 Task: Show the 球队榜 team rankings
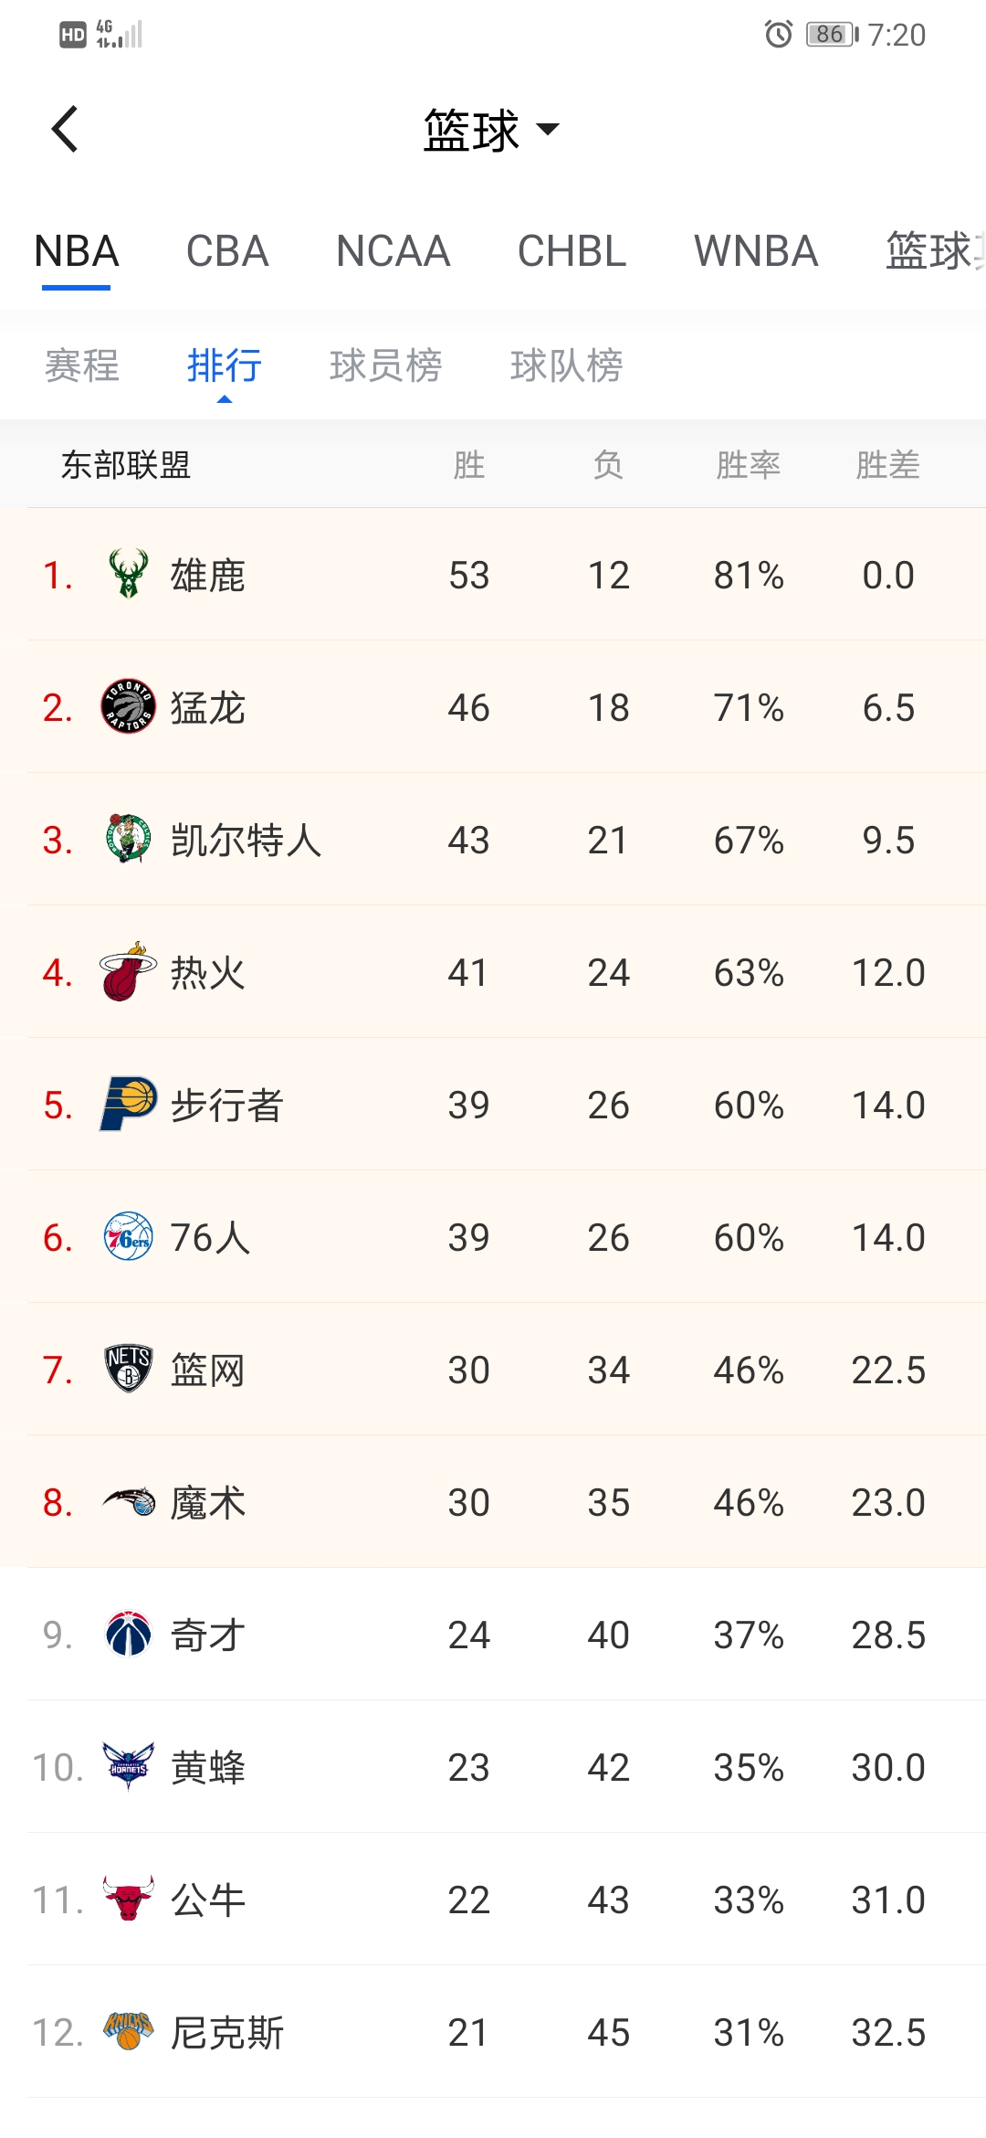566,365
